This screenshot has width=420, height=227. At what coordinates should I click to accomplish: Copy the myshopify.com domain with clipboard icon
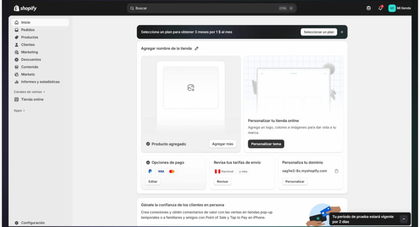click(336, 171)
